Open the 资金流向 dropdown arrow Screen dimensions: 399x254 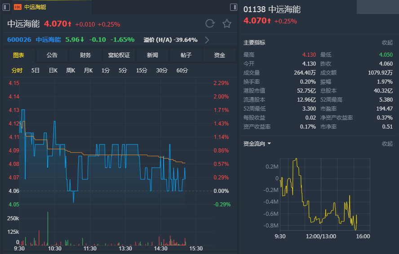coord(269,144)
